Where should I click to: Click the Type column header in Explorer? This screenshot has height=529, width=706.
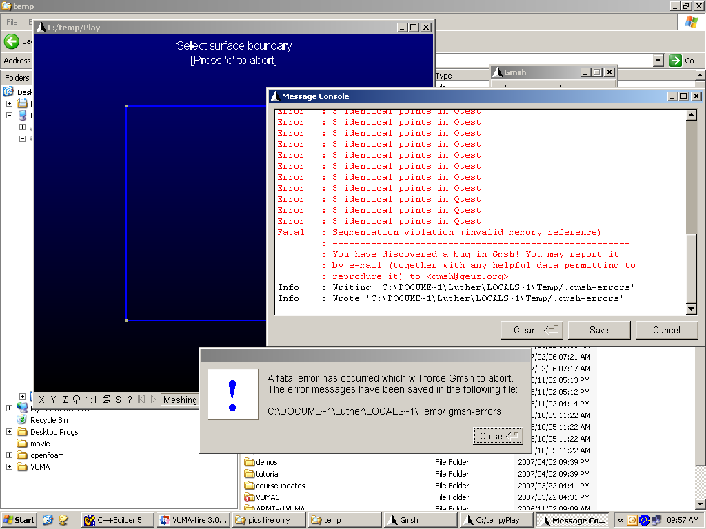[443, 76]
